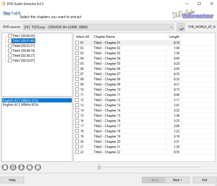The image size is (217, 186).
Task: Maximize the DVD Audio Extractor window
Action: [199, 4]
